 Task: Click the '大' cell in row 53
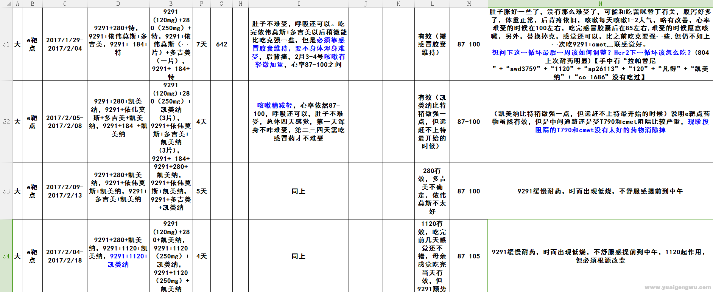[17, 191]
